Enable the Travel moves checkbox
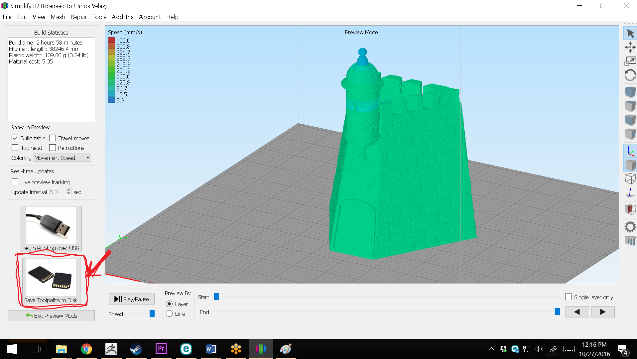This screenshot has width=637, height=359. tap(53, 138)
